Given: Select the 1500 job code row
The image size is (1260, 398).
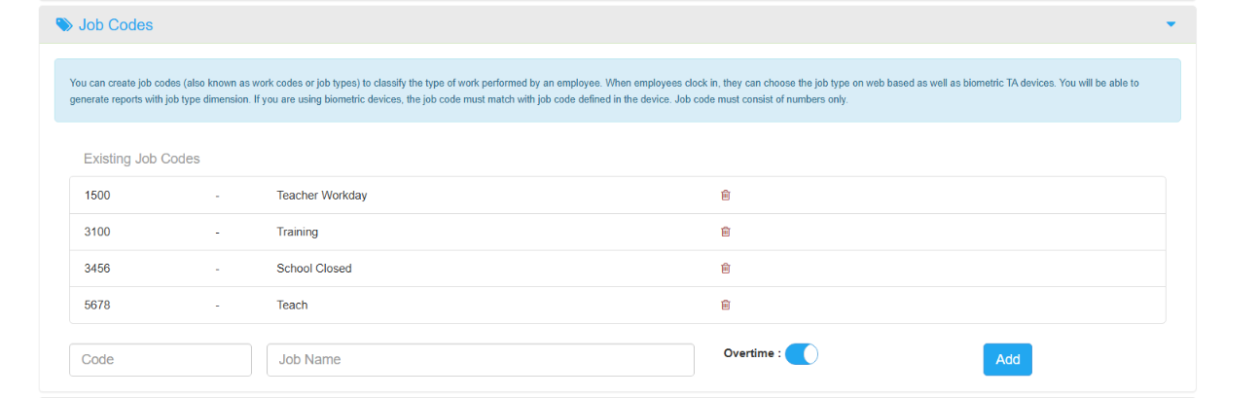Looking at the screenshot, I should (x=97, y=196).
